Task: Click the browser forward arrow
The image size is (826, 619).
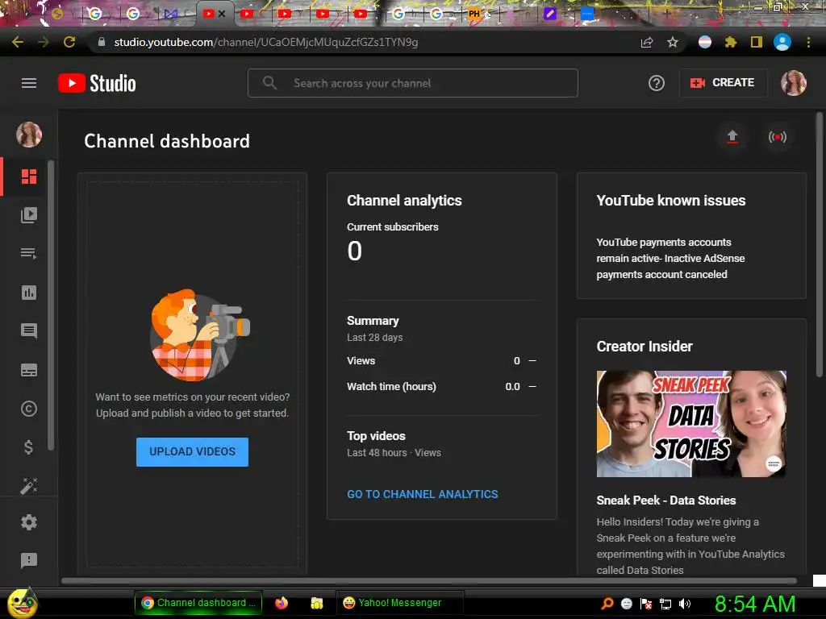Action: pyautogui.click(x=44, y=42)
